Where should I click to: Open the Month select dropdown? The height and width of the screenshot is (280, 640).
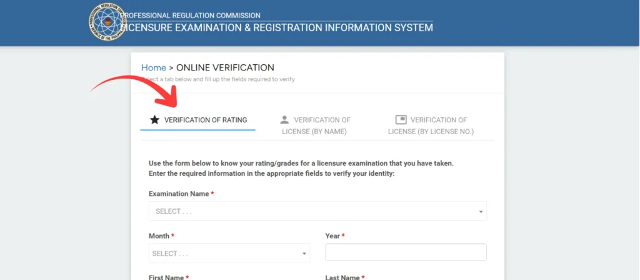(x=229, y=253)
